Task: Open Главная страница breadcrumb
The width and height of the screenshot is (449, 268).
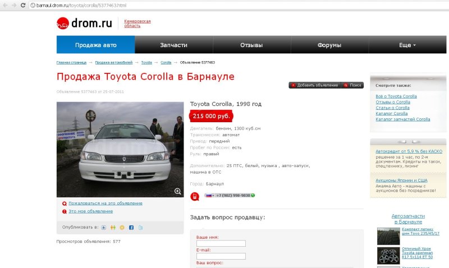Action: coord(71,62)
